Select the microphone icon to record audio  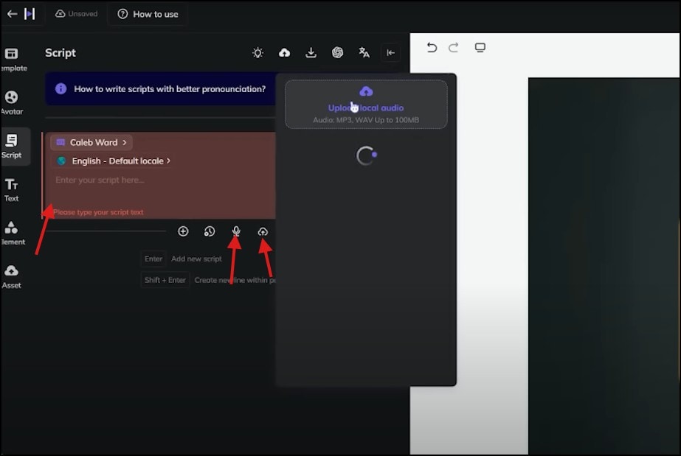[x=235, y=231]
